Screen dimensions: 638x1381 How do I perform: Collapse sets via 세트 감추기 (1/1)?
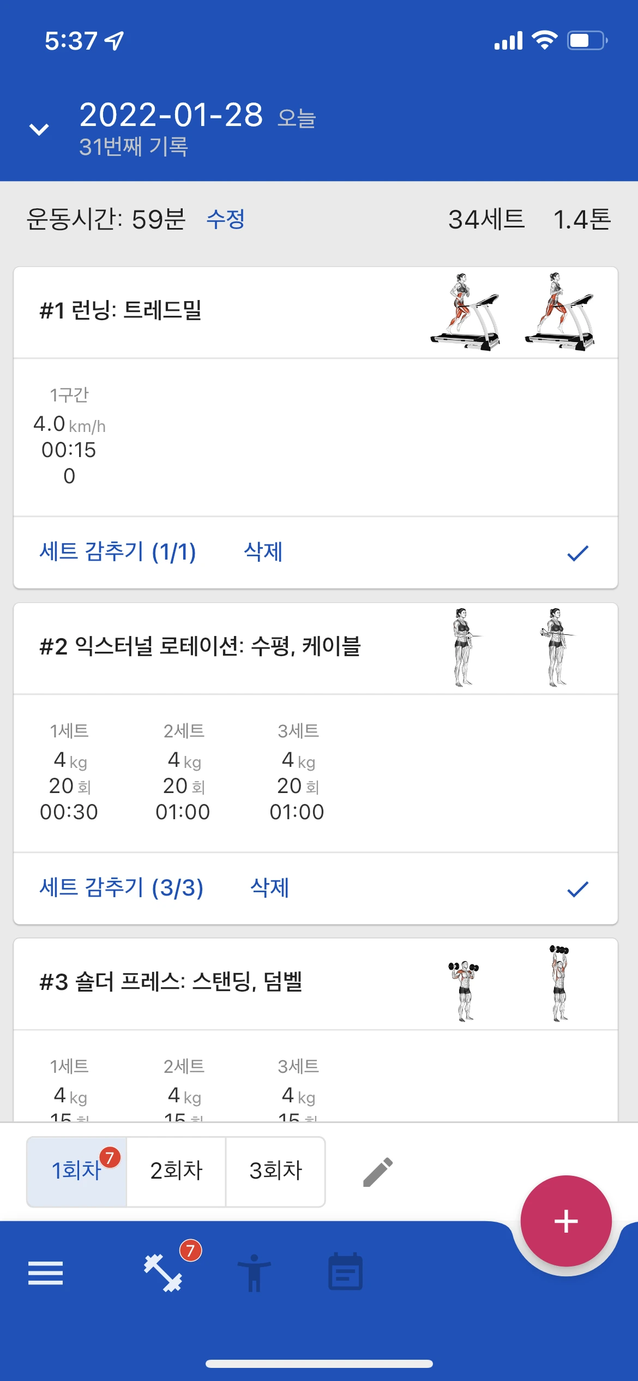pos(118,552)
